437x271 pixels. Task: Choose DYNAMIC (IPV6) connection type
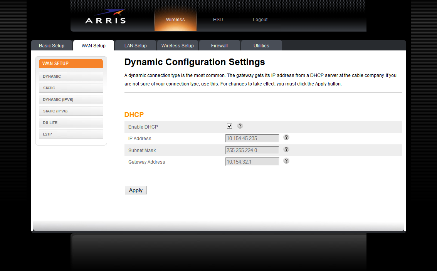point(71,100)
